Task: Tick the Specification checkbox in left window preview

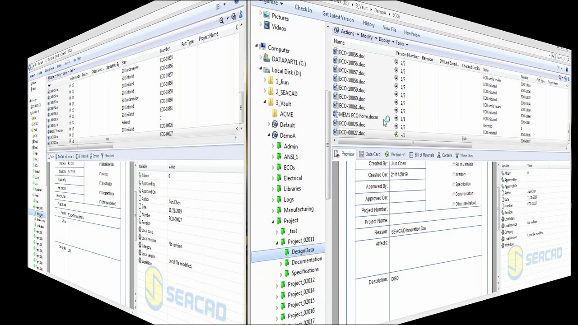Action: coord(100,183)
